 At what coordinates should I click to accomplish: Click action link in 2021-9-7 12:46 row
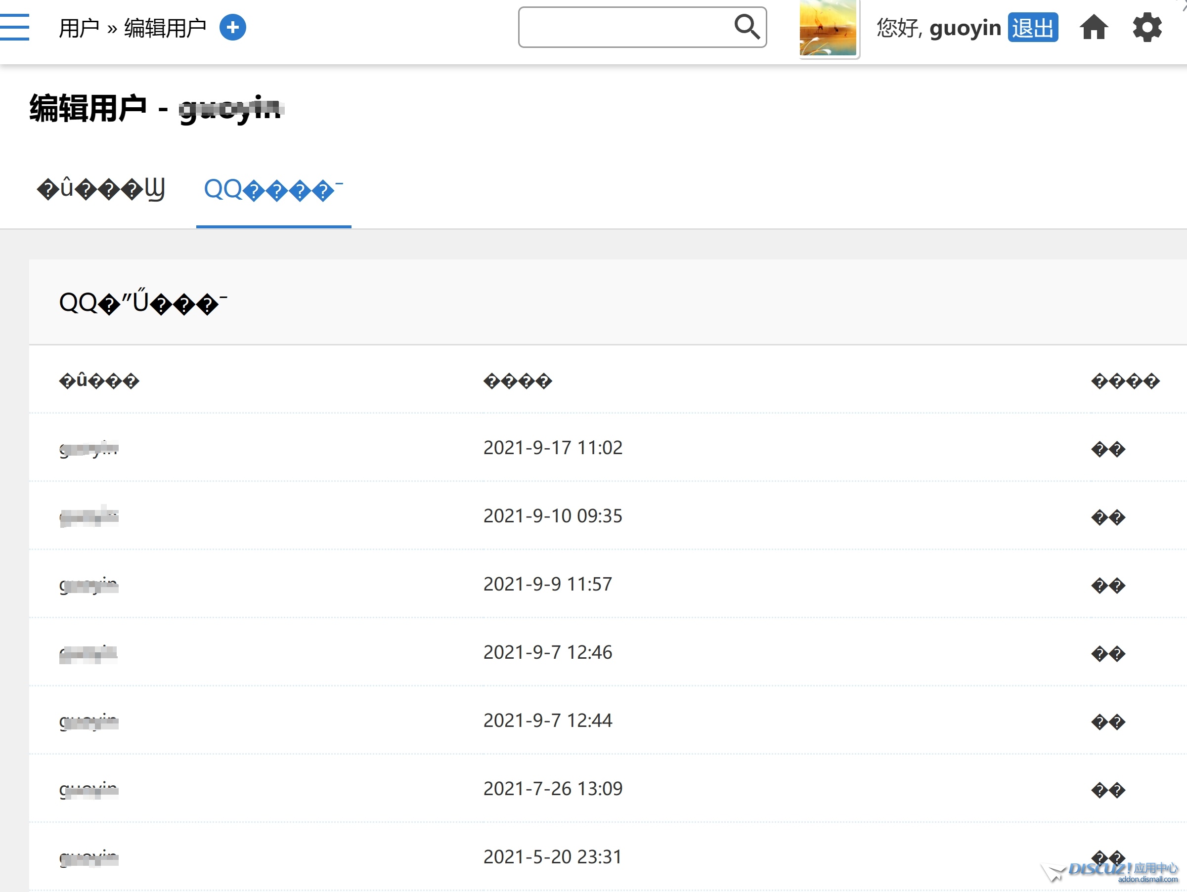point(1108,653)
